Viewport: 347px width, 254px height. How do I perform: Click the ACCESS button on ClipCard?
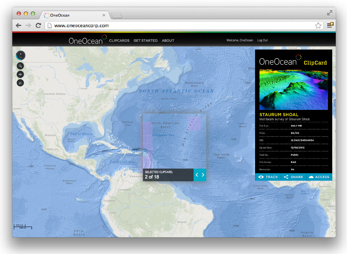(319, 177)
